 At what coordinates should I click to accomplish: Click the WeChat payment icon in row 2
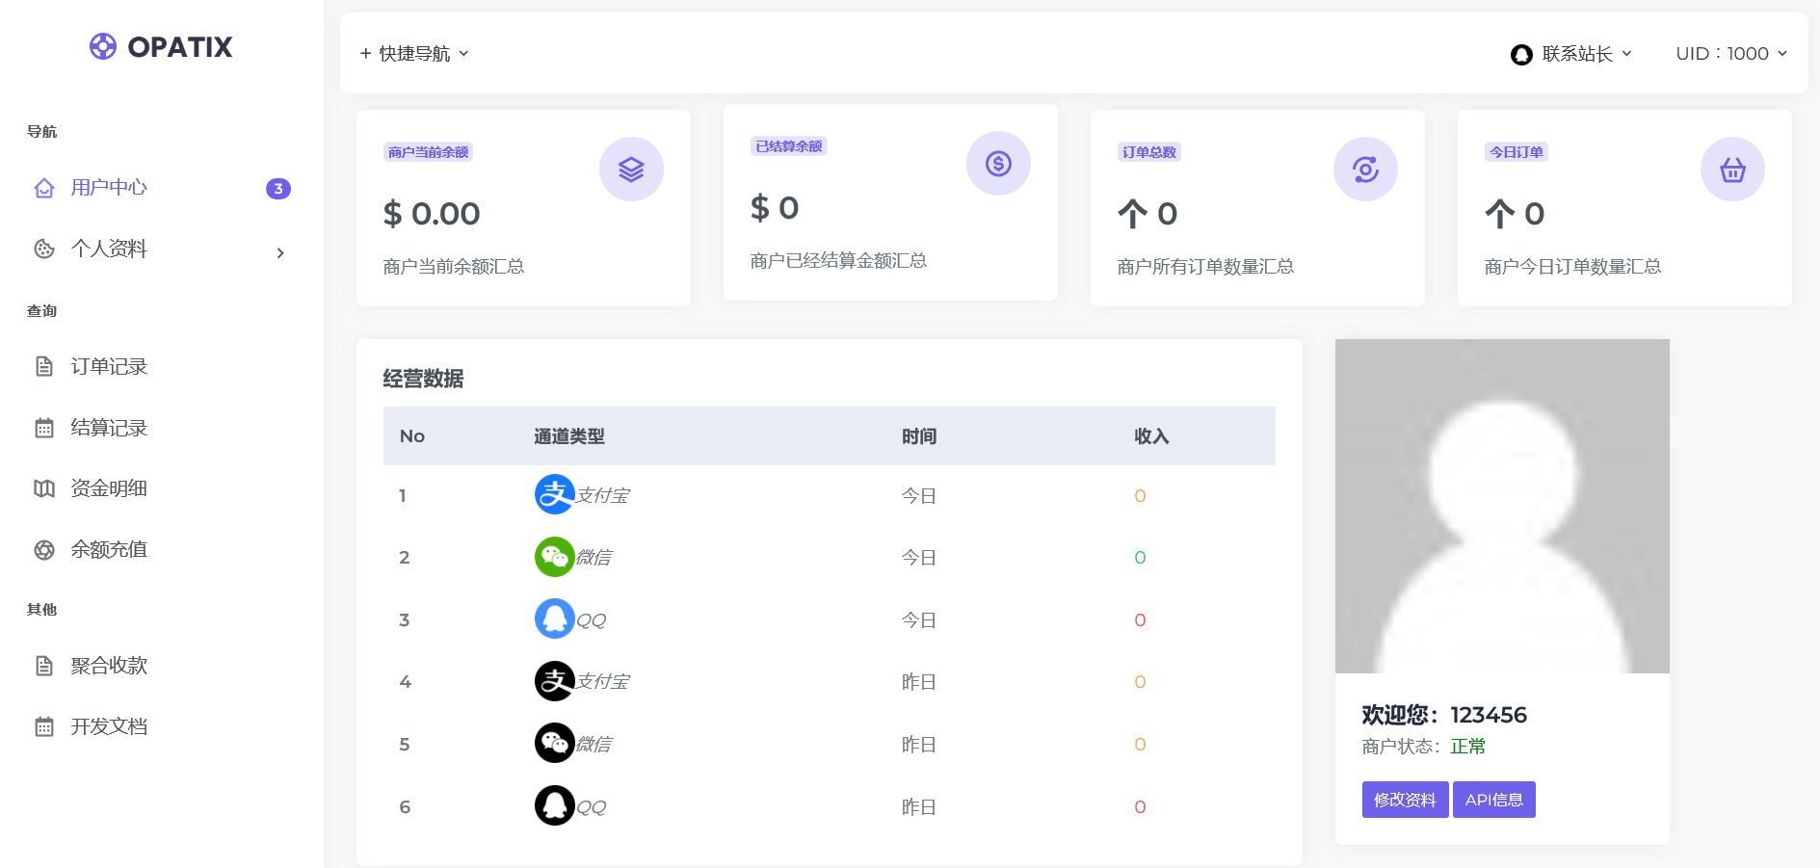click(x=554, y=556)
